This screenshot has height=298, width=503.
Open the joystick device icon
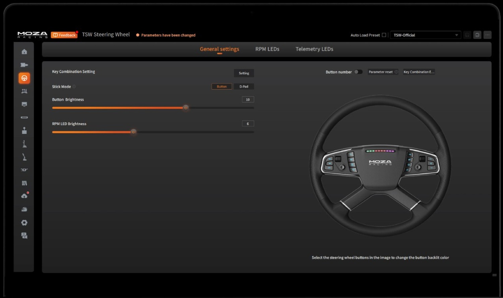click(x=24, y=131)
